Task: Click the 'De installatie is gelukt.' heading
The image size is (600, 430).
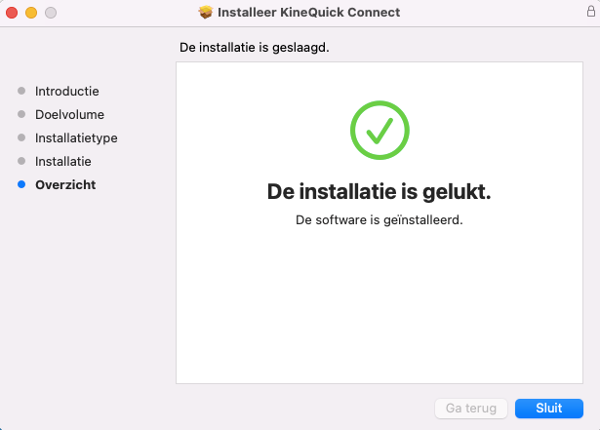Action: click(379, 191)
